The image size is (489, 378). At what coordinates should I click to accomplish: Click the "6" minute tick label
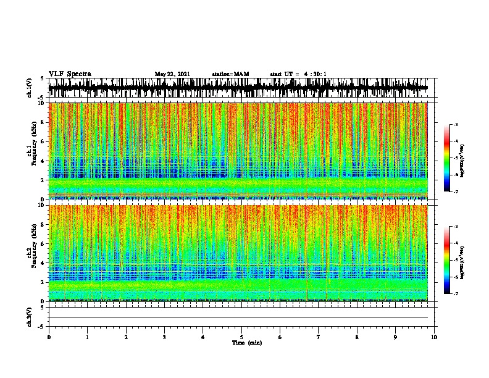point(280,337)
